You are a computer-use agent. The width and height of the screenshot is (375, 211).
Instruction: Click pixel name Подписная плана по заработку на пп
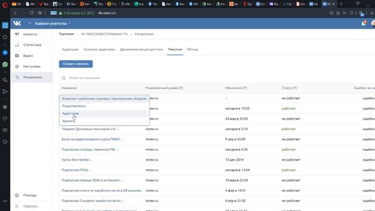(102, 190)
